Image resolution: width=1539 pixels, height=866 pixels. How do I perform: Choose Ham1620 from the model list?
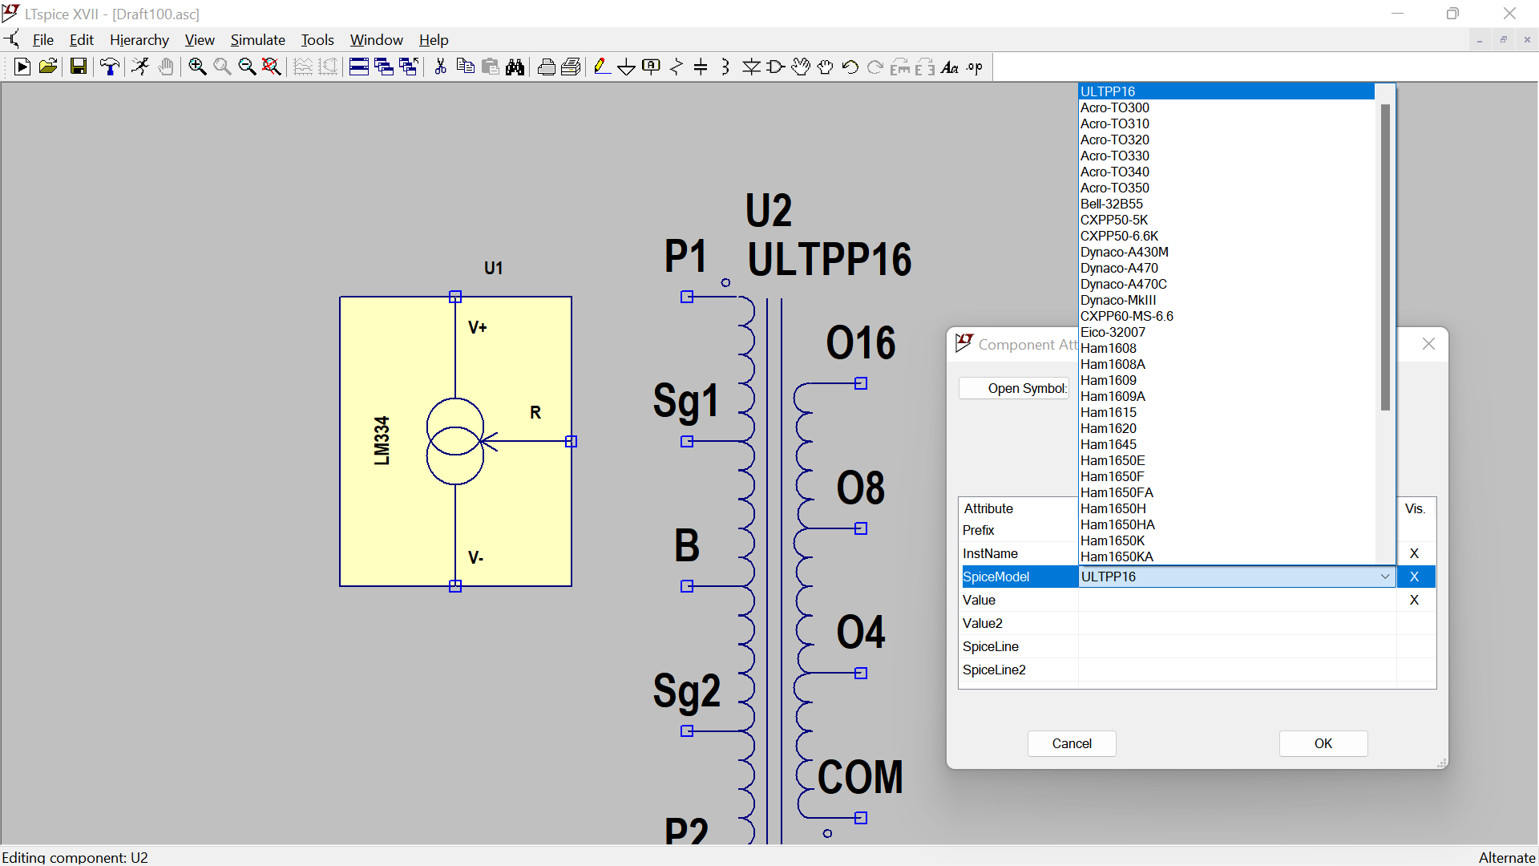point(1226,428)
